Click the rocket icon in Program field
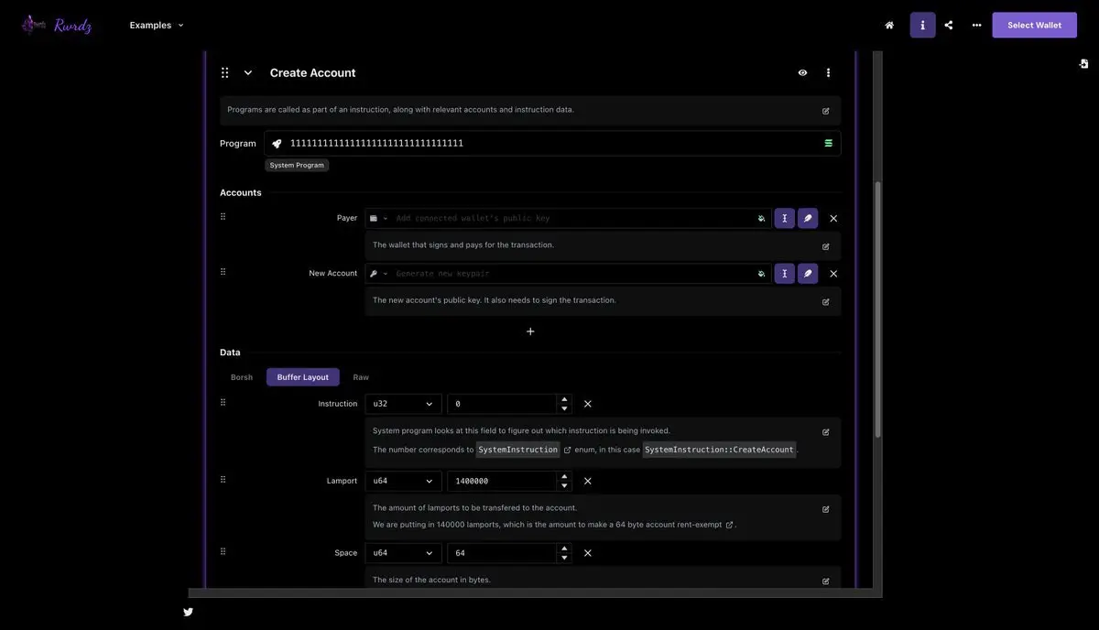This screenshot has height=630, width=1099. click(277, 144)
